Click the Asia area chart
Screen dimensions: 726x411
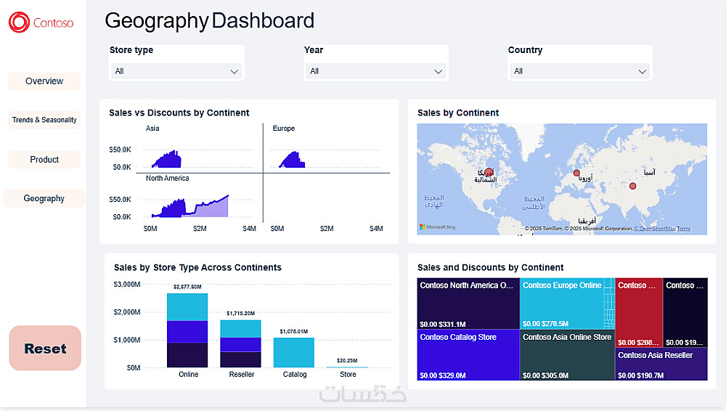[167, 160]
